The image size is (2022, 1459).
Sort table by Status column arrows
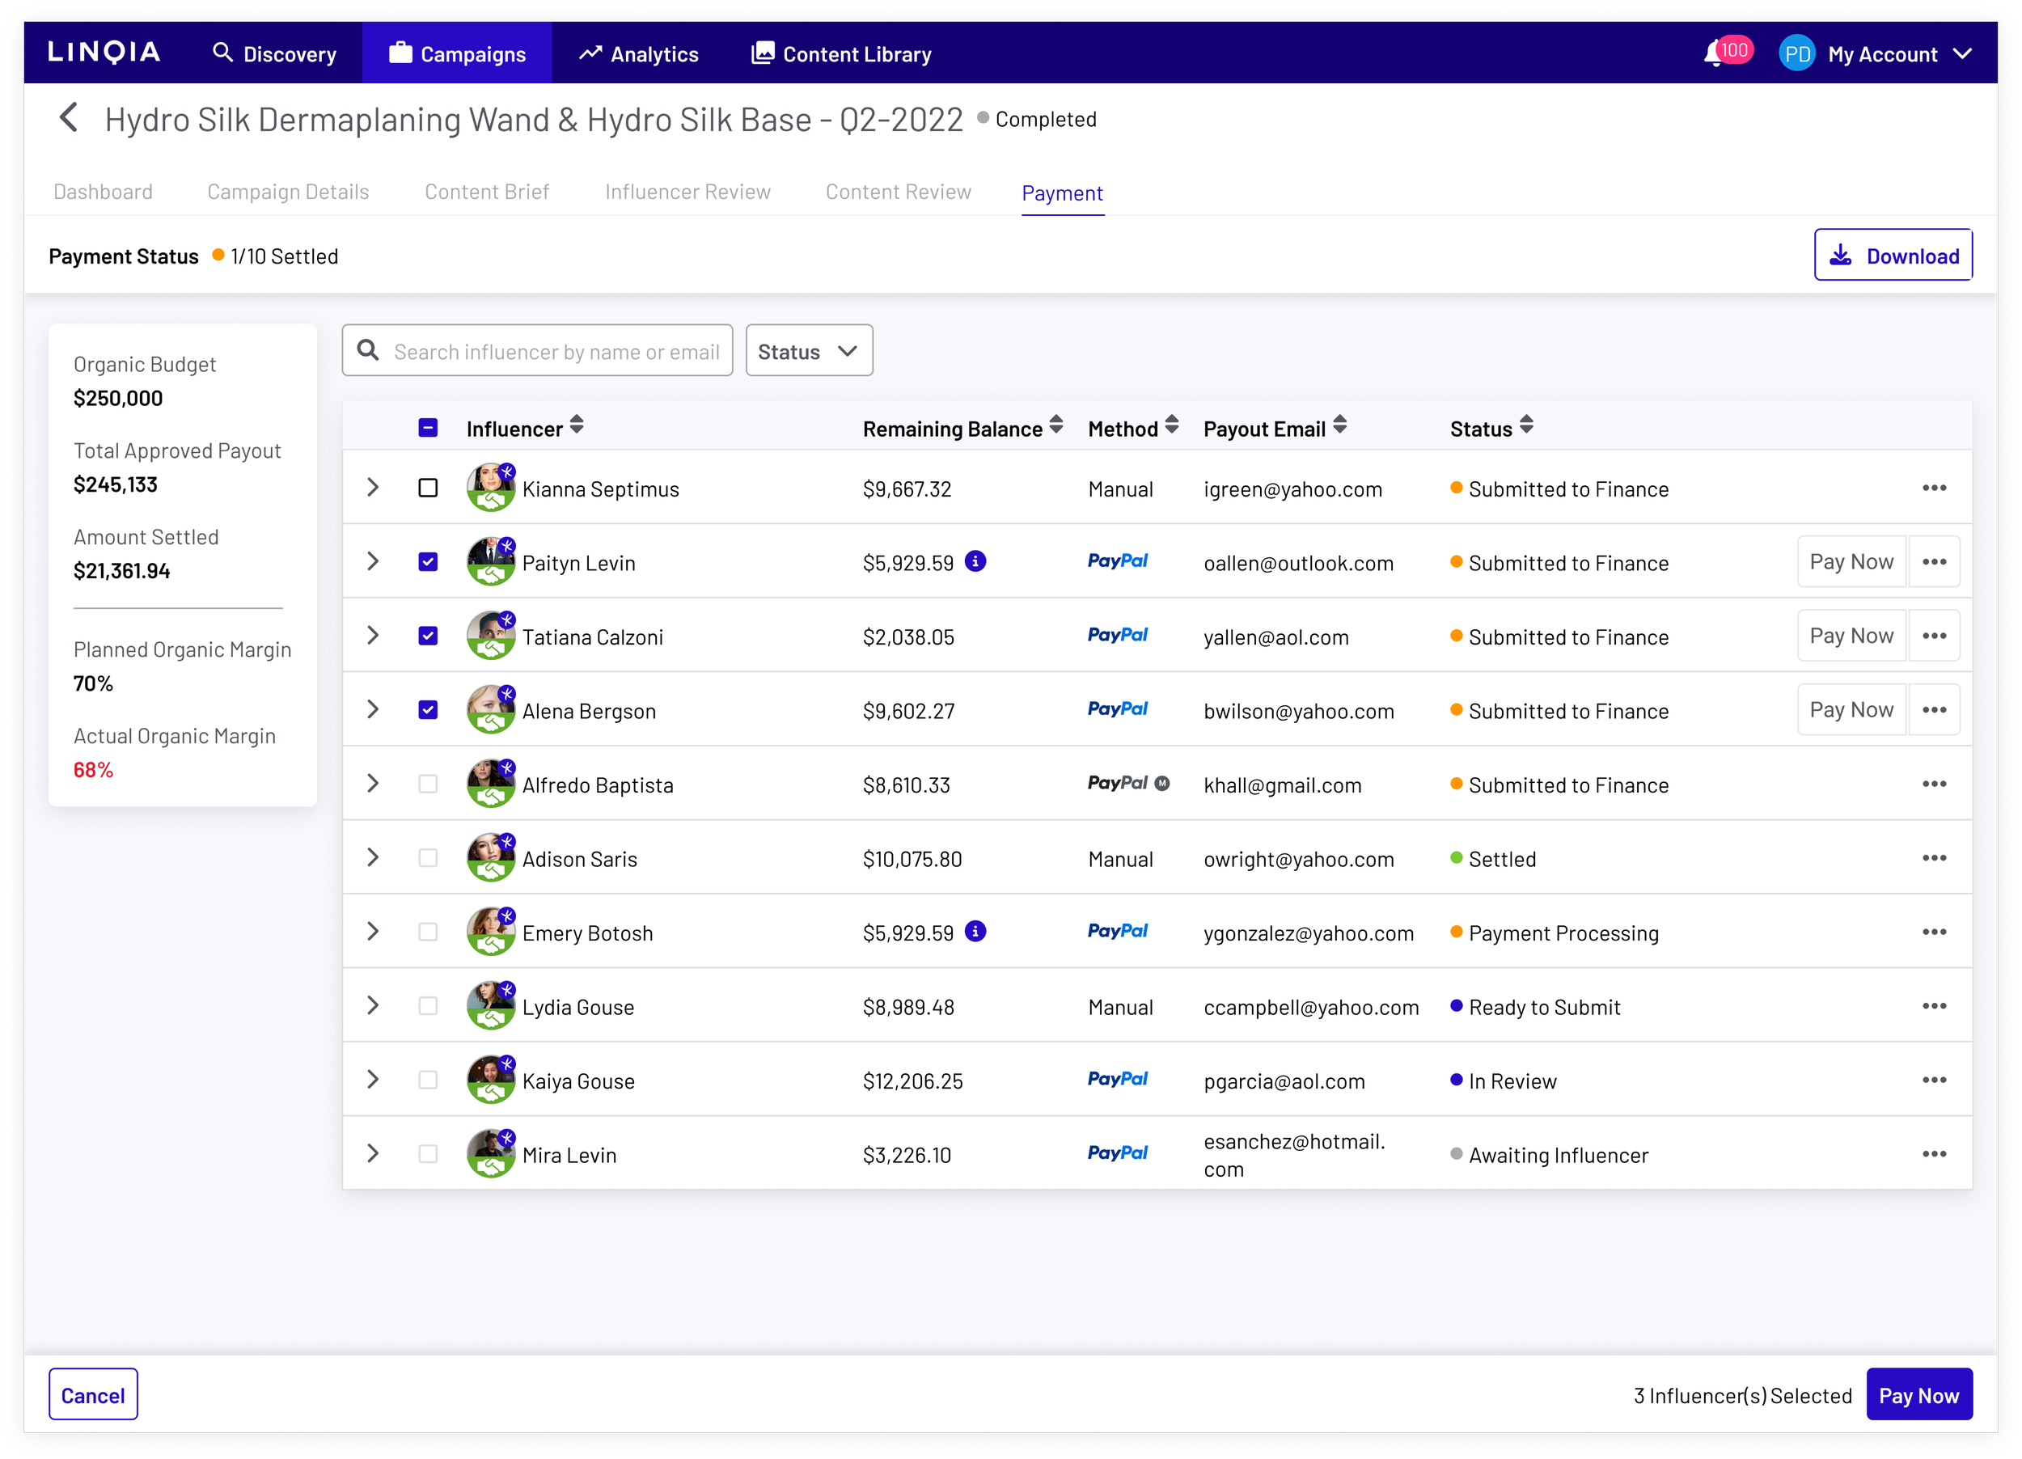1526,425
